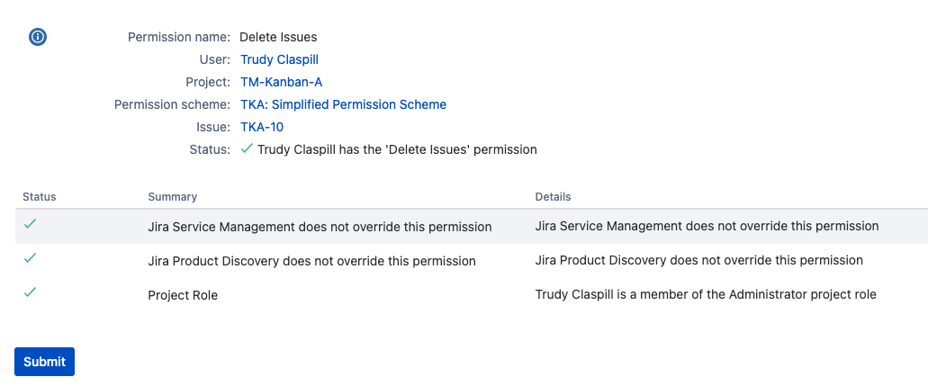Click the Status column header
This screenshot has height=386, width=928.
pyautogui.click(x=40, y=196)
